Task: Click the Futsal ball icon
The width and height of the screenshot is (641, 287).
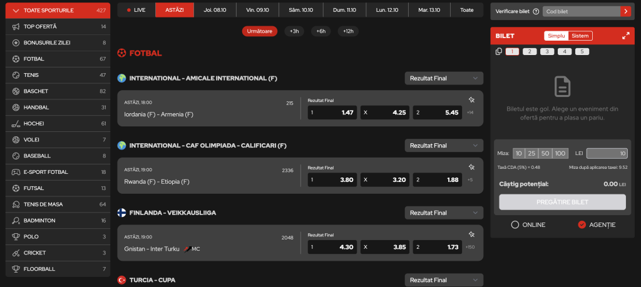Action: pyautogui.click(x=16, y=188)
